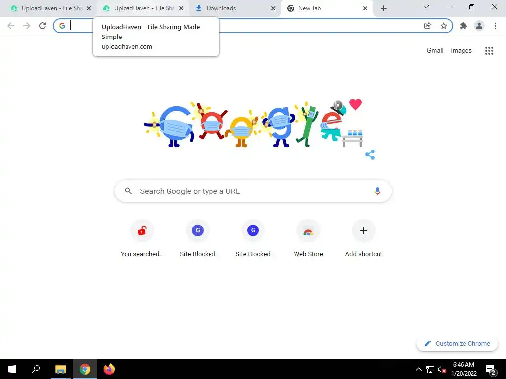This screenshot has height=379, width=506.
Task: Reload the page with the refresh icon
Action: (42, 26)
